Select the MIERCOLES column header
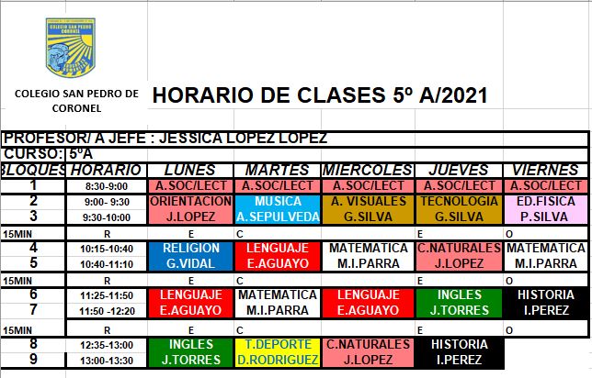 tap(367, 170)
